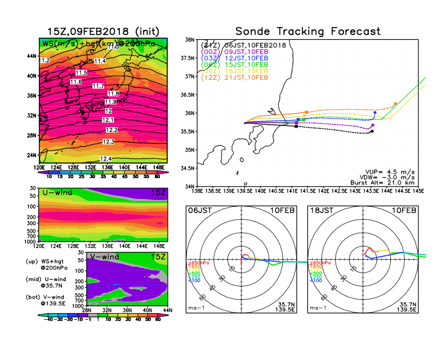Select the grey segment between -1 and 1 on bottom colorbar
Screen dimensions: 446x344
pyautogui.click(x=93, y=315)
